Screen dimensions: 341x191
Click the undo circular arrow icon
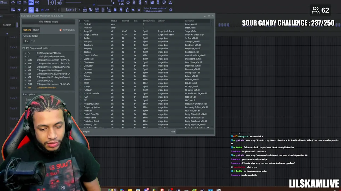[x=128, y=2]
